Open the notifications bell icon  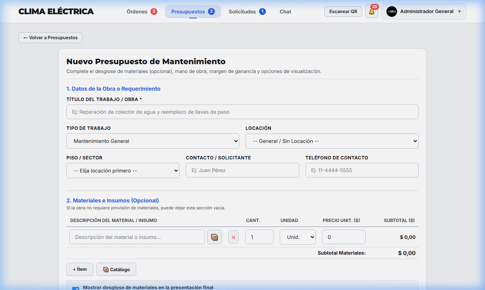click(371, 12)
